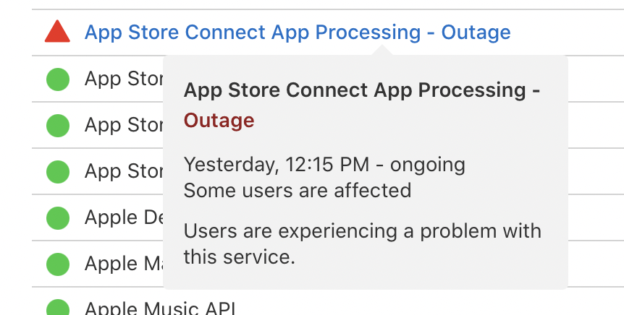
Task: Select the Apple Music API service name
Action: [160, 308]
